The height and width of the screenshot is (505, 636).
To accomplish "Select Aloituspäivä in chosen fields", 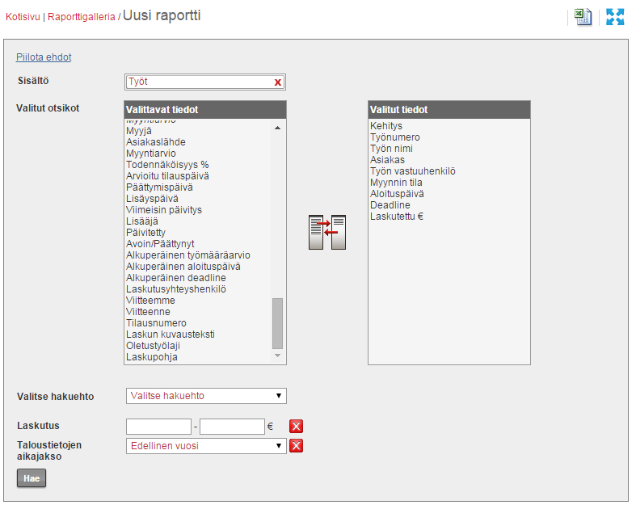I will pos(397,194).
